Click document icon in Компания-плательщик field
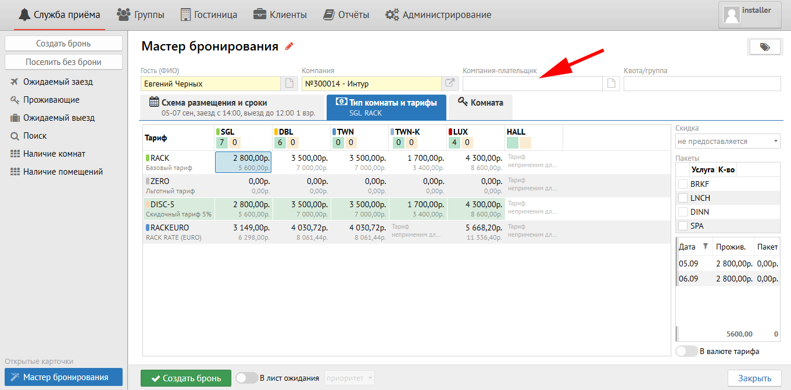This screenshot has height=390, width=791. pos(611,84)
